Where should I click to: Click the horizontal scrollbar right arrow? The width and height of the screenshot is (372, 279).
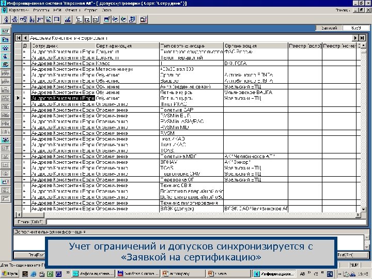358,215
